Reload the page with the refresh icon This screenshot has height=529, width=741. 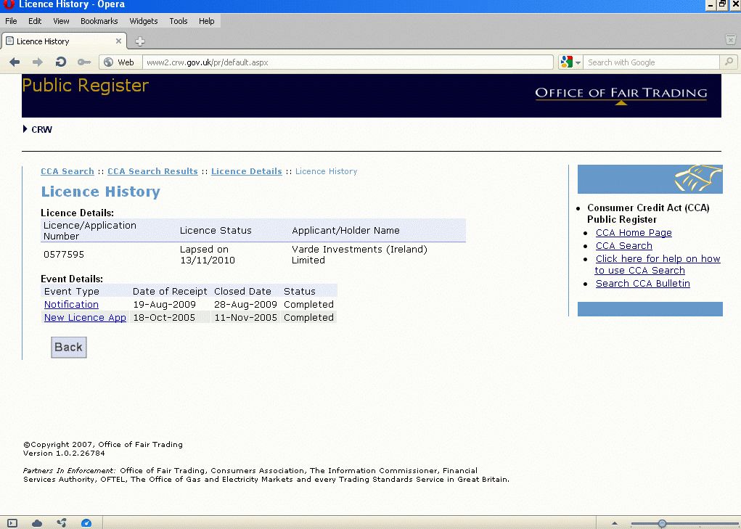pyautogui.click(x=60, y=62)
